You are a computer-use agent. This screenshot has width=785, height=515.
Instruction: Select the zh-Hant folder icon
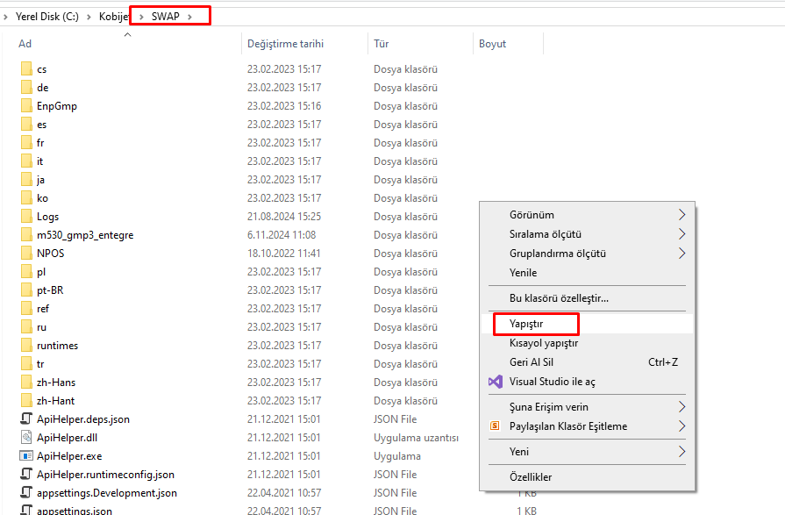pyautogui.click(x=26, y=400)
